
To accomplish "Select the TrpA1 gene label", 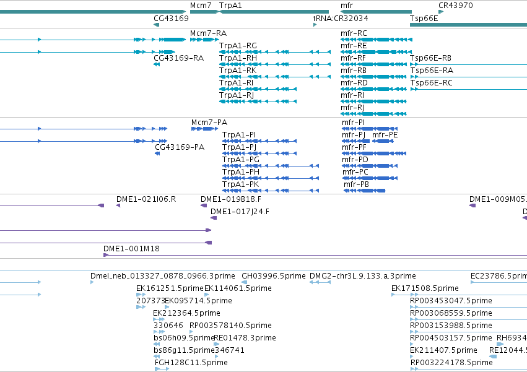I will click(x=230, y=6).
